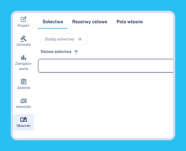186x151 pixels.
Task: Switch to the Pola własne tab
Action: (x=130, y=22)
